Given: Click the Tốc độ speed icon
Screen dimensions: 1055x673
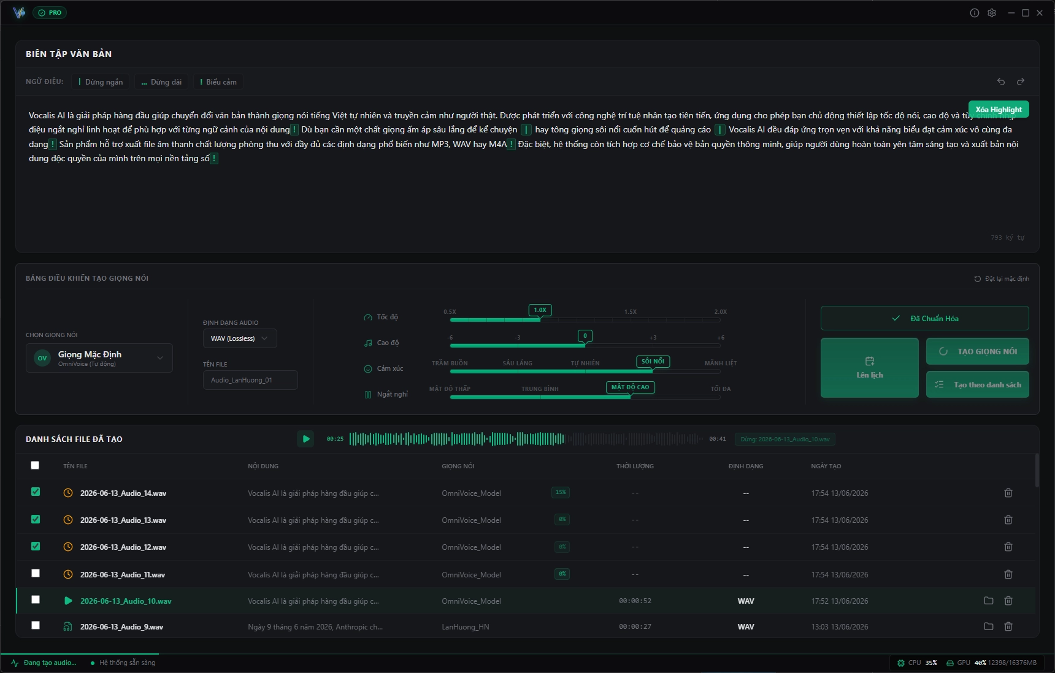Looking at the screenshot, I should (x=368, y=317).
